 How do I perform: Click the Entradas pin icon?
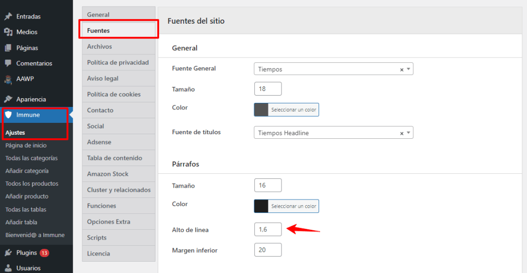pos(8,16)
